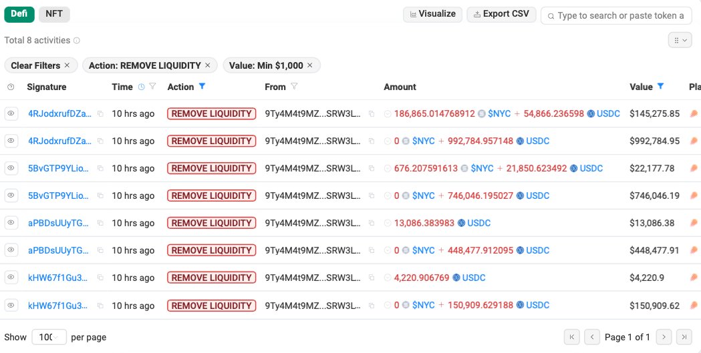Click the Signature column header

tap(47, 87)
